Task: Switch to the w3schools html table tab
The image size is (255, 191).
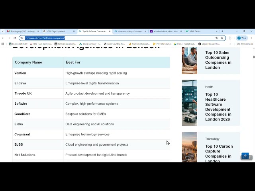Action: pos(166,31)
